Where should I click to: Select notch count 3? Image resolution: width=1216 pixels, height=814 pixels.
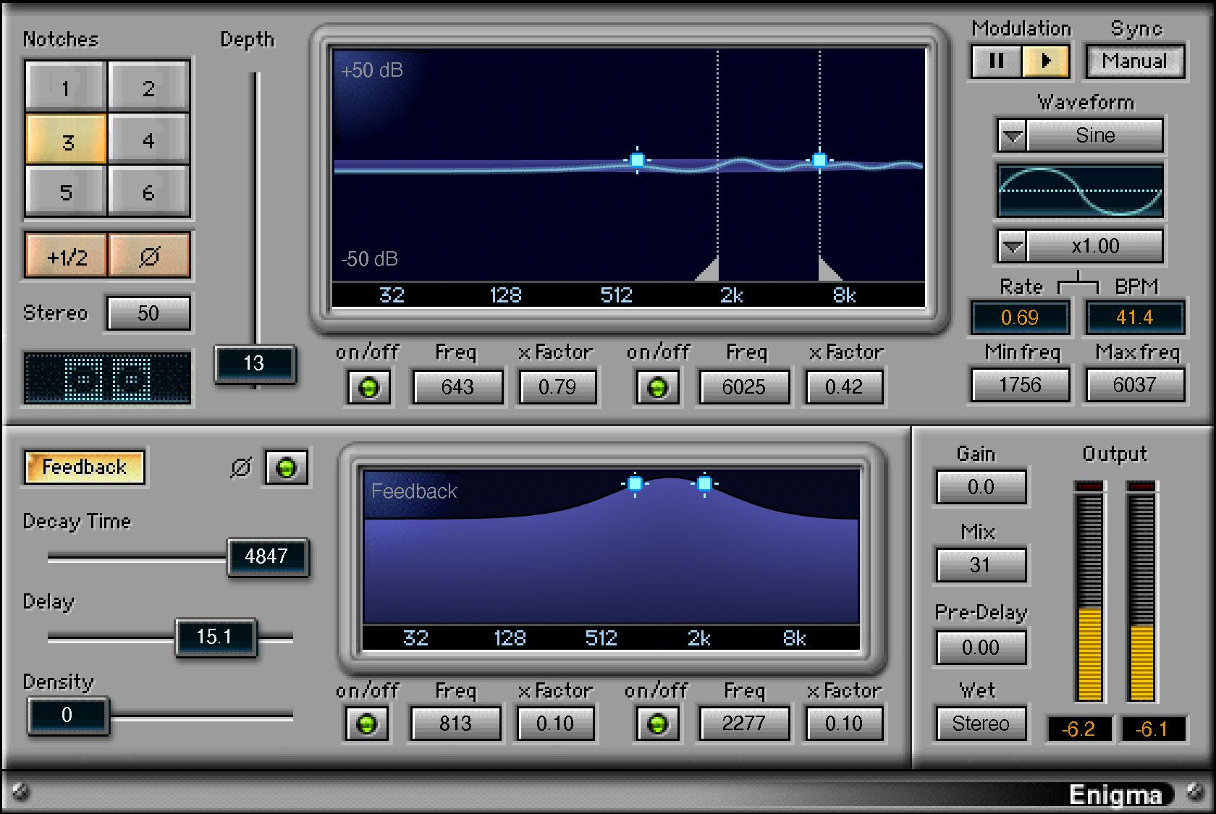point(67,141)
